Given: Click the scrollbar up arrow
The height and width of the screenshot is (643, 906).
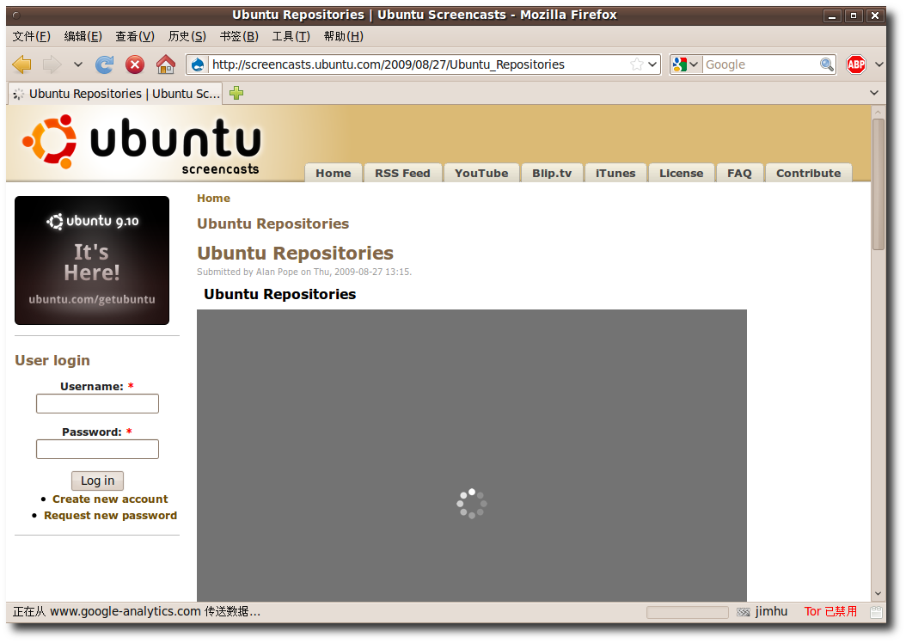Looking at the screenshot, I should 878,112.
